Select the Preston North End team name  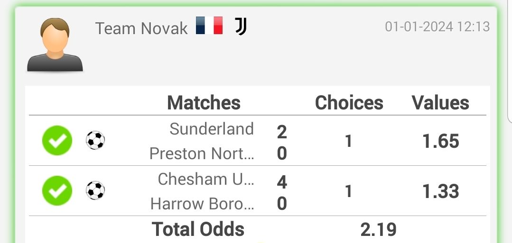(202, 153)
